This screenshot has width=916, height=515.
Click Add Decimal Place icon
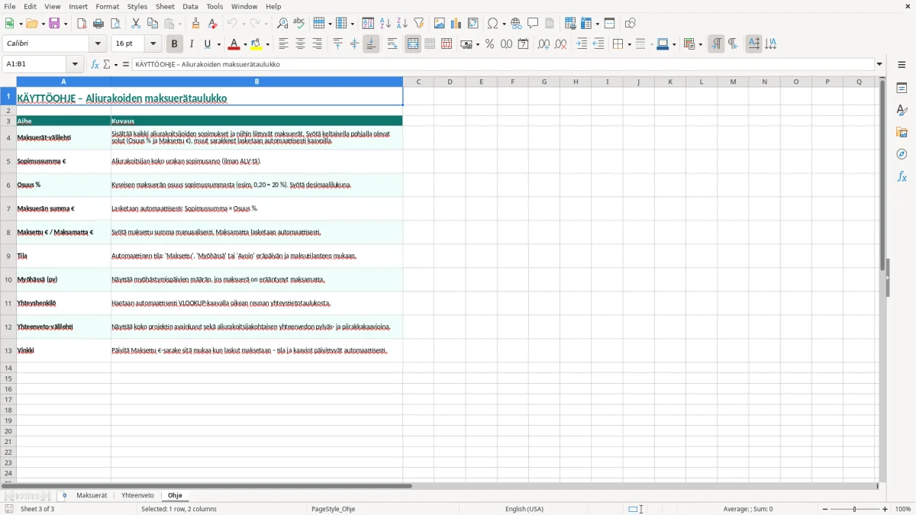543,44
